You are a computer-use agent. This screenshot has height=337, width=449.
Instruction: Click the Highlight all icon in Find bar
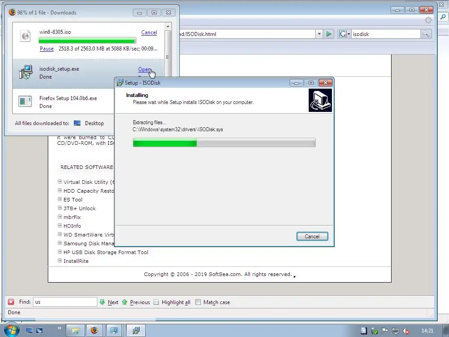point(156,302)
